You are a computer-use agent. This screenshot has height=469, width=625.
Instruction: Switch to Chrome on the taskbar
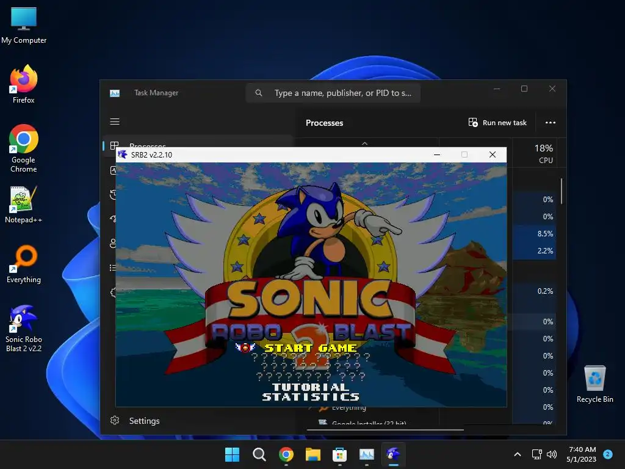[286, 454]
